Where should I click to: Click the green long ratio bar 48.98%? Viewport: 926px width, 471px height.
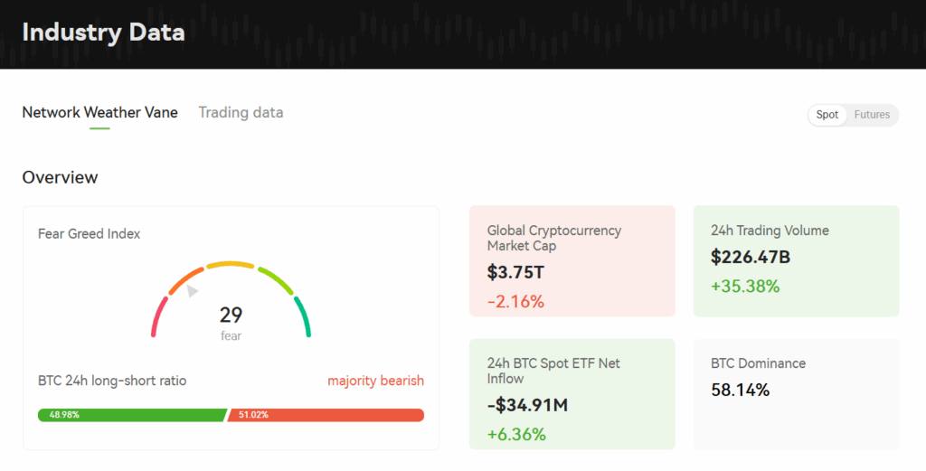click(x=131, y=415)
